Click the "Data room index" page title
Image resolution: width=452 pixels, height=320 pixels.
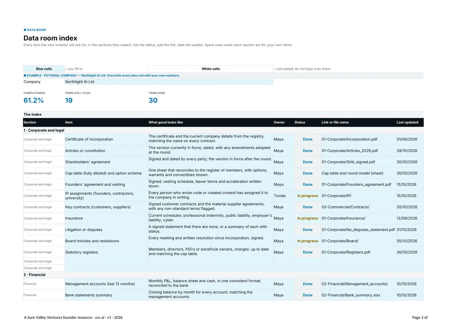point(50,38)
